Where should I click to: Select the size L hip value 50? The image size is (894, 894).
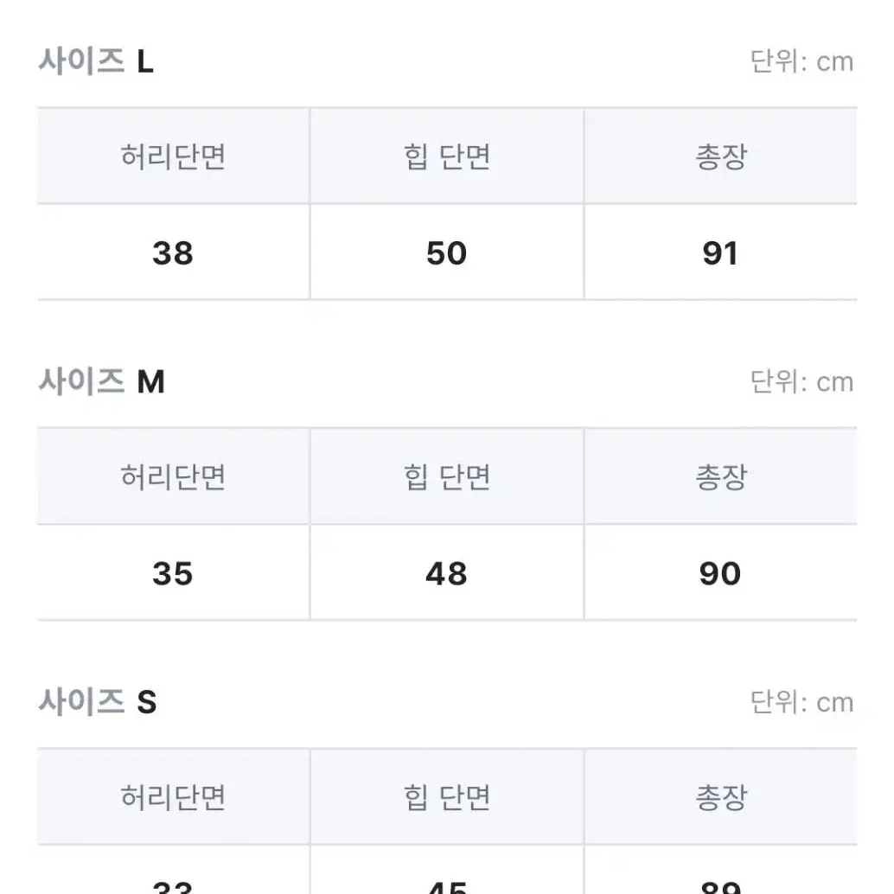pyautogui.click(x=446, y=253)
